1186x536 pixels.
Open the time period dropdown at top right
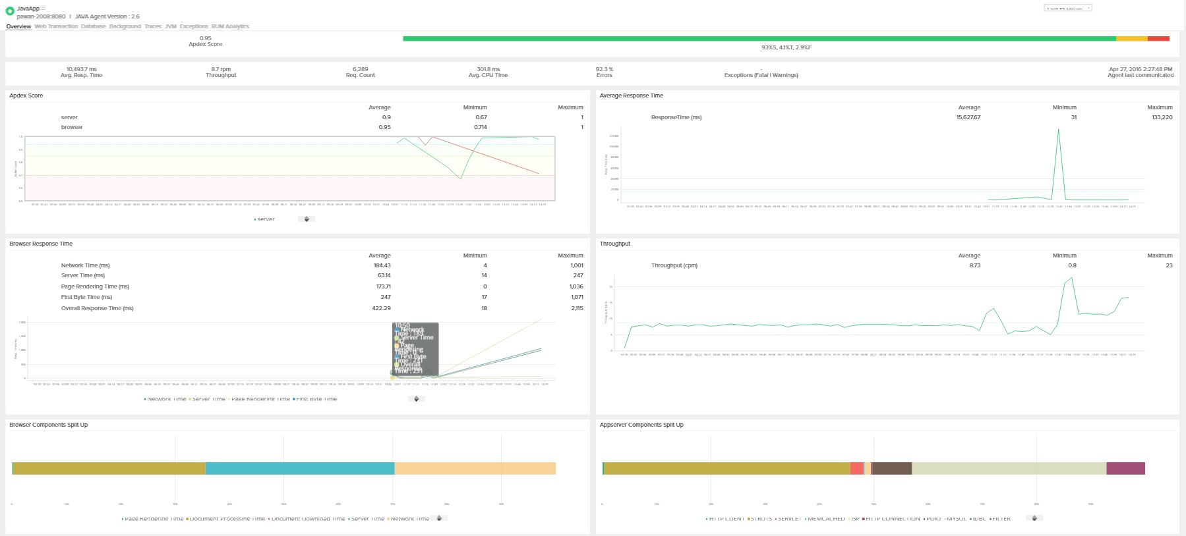click(1067, 8)
